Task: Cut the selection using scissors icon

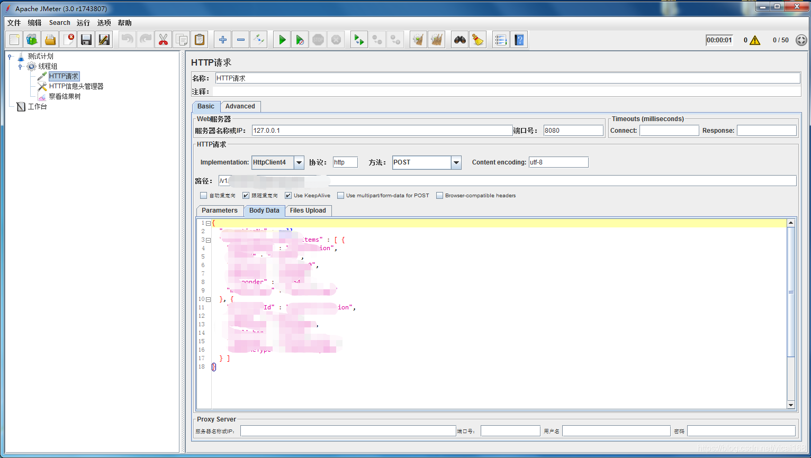Action: point(164,40)
